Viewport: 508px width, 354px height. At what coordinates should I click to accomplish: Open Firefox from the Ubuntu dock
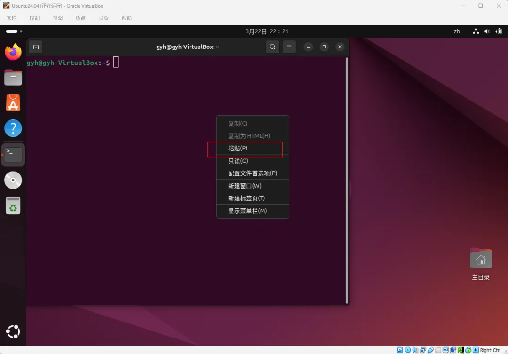pos(13,52)
